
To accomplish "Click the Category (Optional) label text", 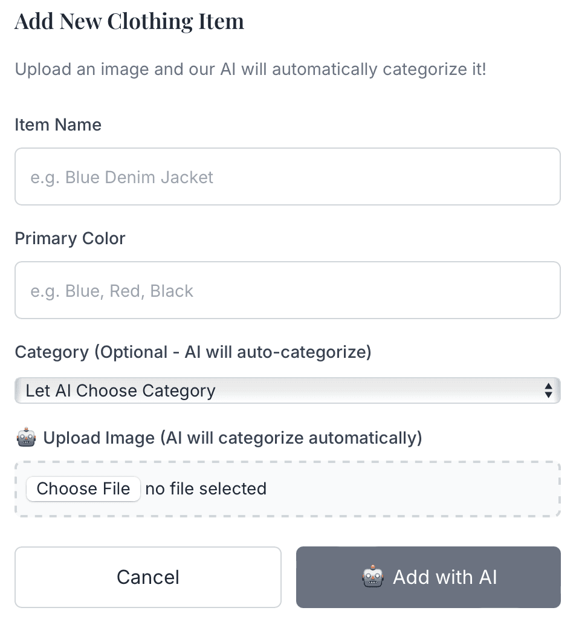I will pyautogui.click(x=193, y=352).
